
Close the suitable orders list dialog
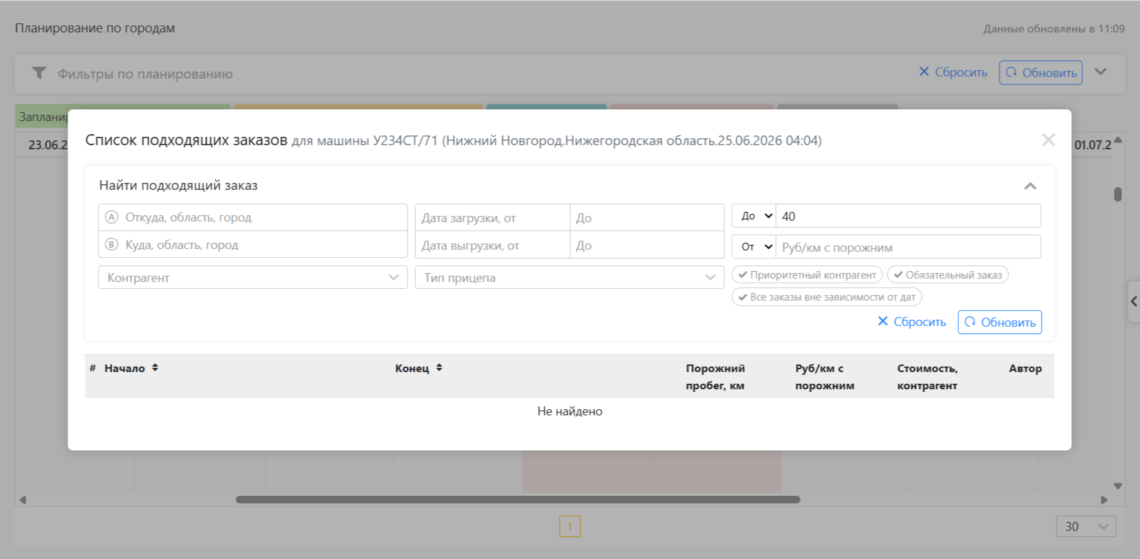pos(1048,140)
